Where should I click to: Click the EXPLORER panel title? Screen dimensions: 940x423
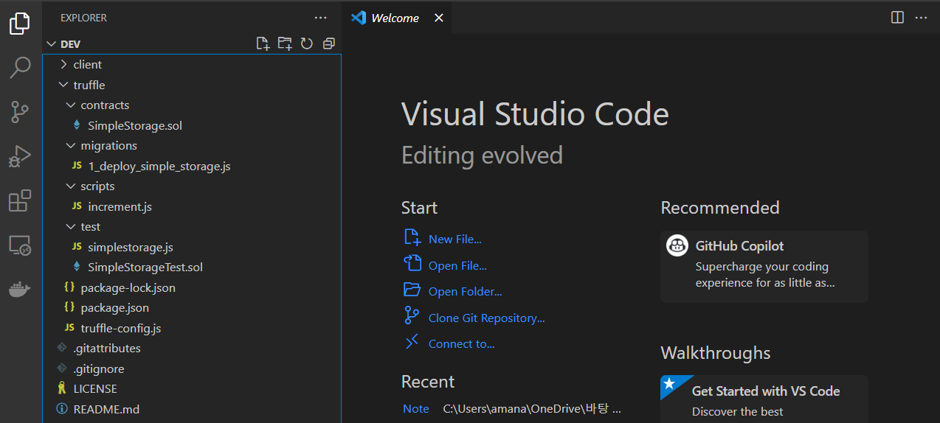(83, 18)
